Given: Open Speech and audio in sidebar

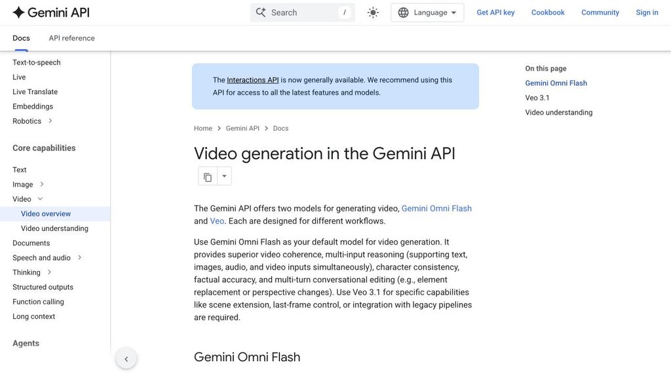Looking at the screenshot, I should pyautogui.click(x=41, y=258).
